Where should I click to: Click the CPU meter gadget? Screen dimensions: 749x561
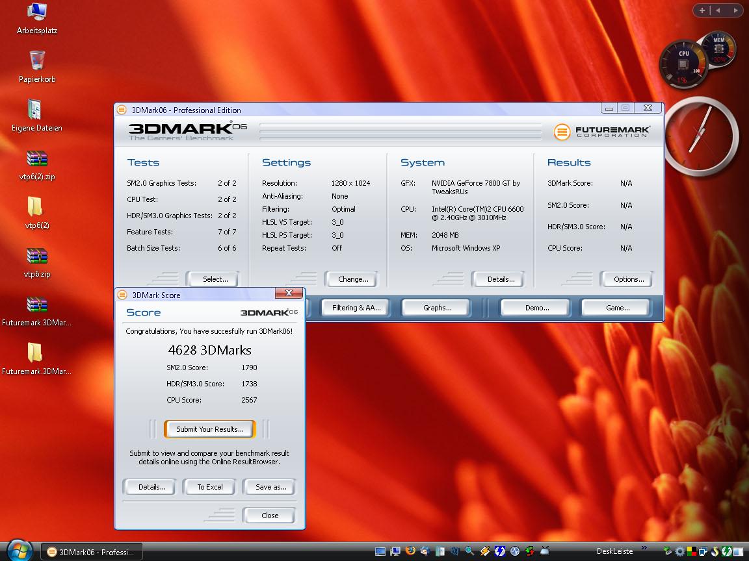pyautogui.click(x=683, y=64)
